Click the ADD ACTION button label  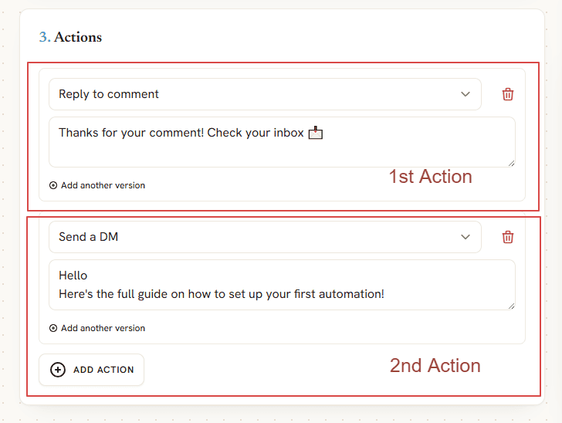[103, 370]
